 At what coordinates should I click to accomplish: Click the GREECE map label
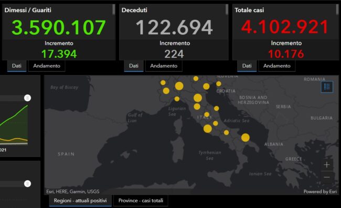tap(294, 159)
